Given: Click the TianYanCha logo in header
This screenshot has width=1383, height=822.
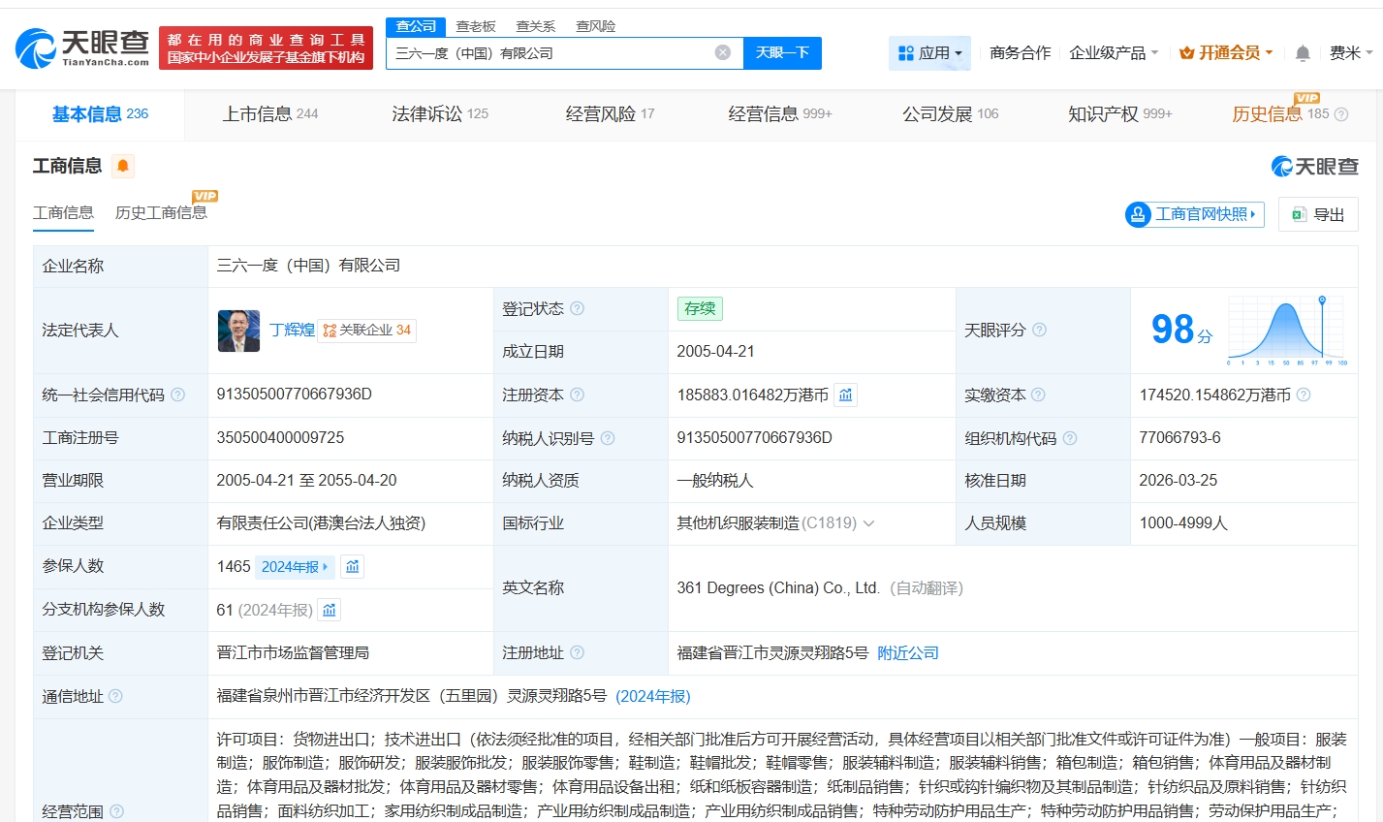Looking at the screenshot, I should 82,47.
